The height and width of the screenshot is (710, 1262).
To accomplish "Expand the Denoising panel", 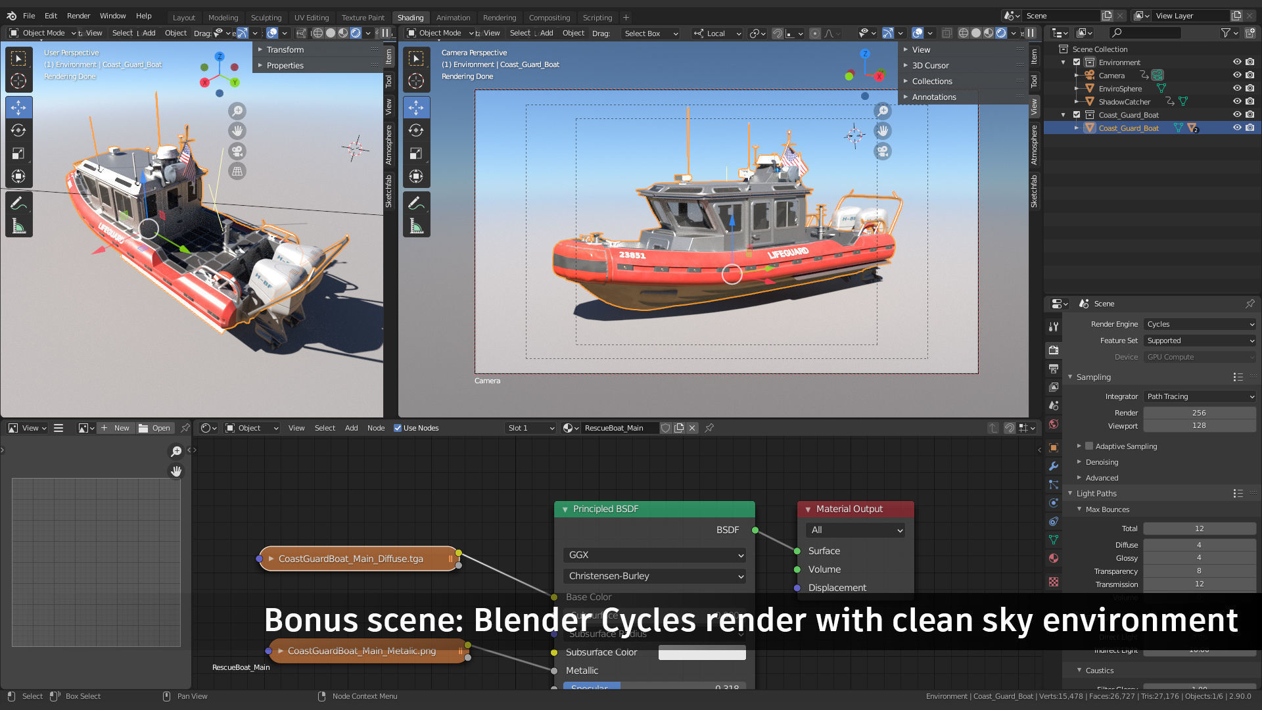I will [x=1102, y=462].
